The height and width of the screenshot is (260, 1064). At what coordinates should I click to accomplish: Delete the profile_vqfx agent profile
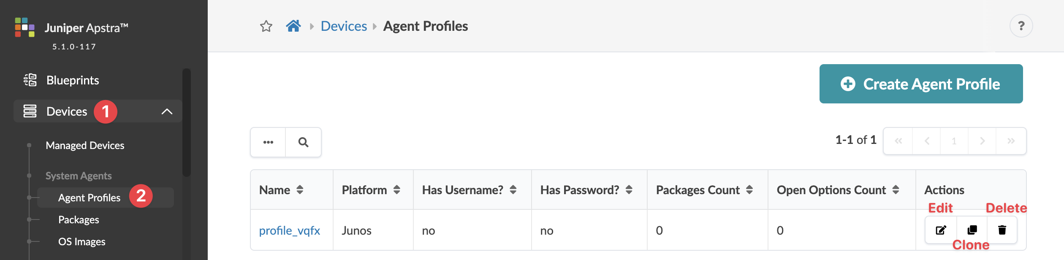tap(1002, 230)
